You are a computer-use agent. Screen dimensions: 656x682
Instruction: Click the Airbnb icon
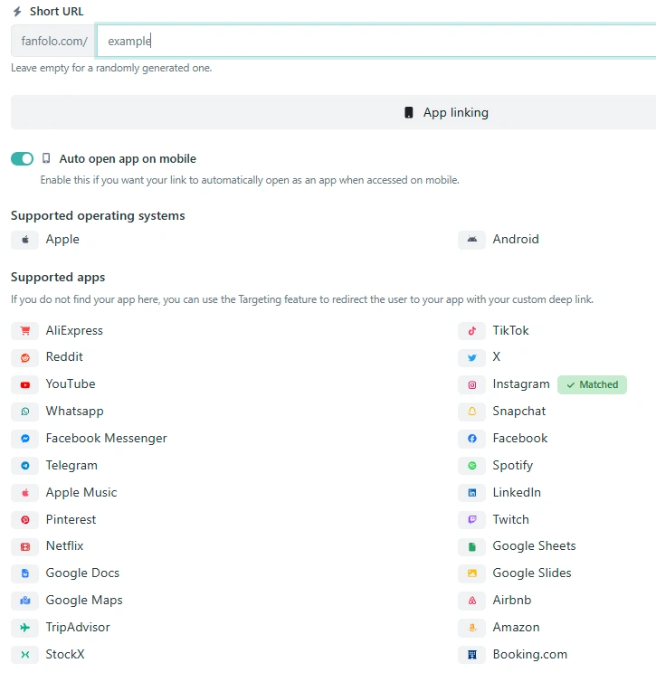pos(472,601)
